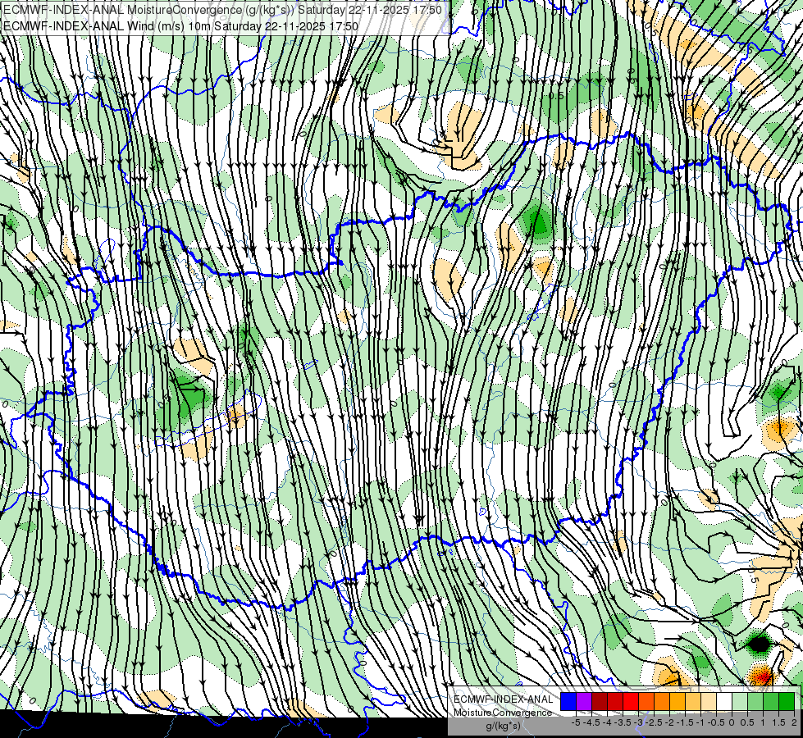Click the '-0.5' label on the legend scale
This screenshot has height=738, width=803.
(x=716, y=722)
